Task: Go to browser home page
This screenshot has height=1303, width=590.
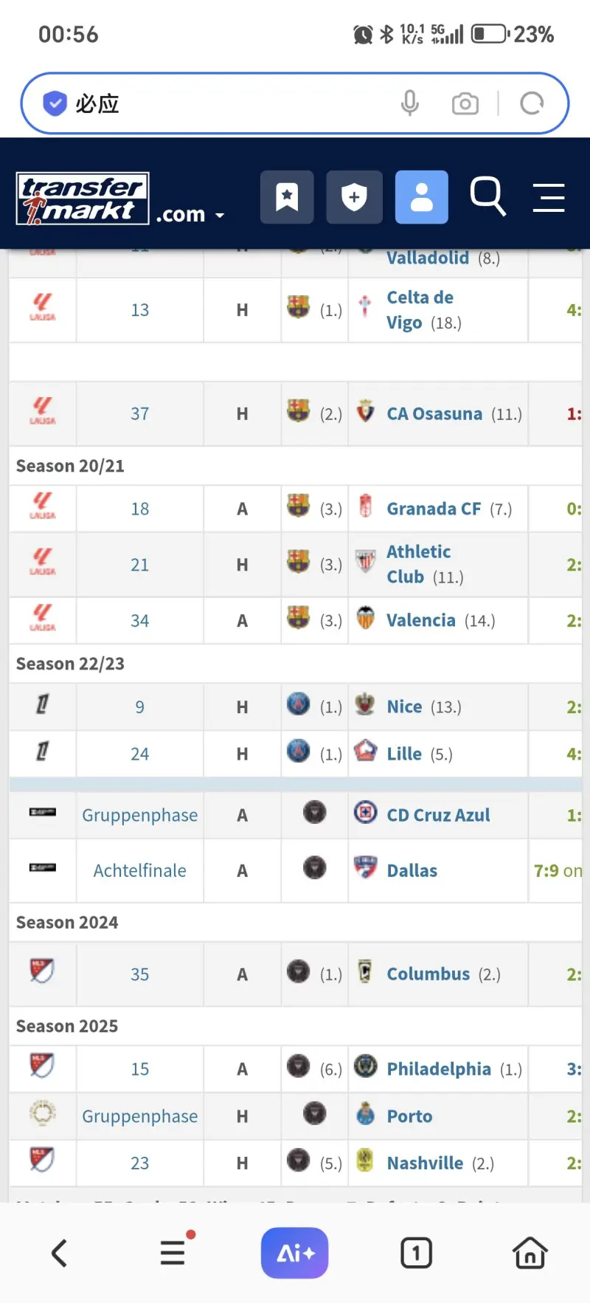Action: click(x=530, y=1253)
